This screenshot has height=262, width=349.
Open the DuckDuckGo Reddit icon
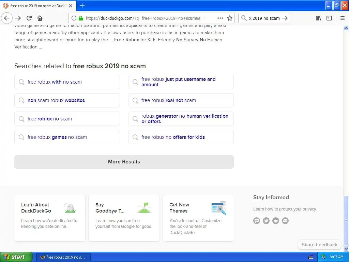coord(276,221)
